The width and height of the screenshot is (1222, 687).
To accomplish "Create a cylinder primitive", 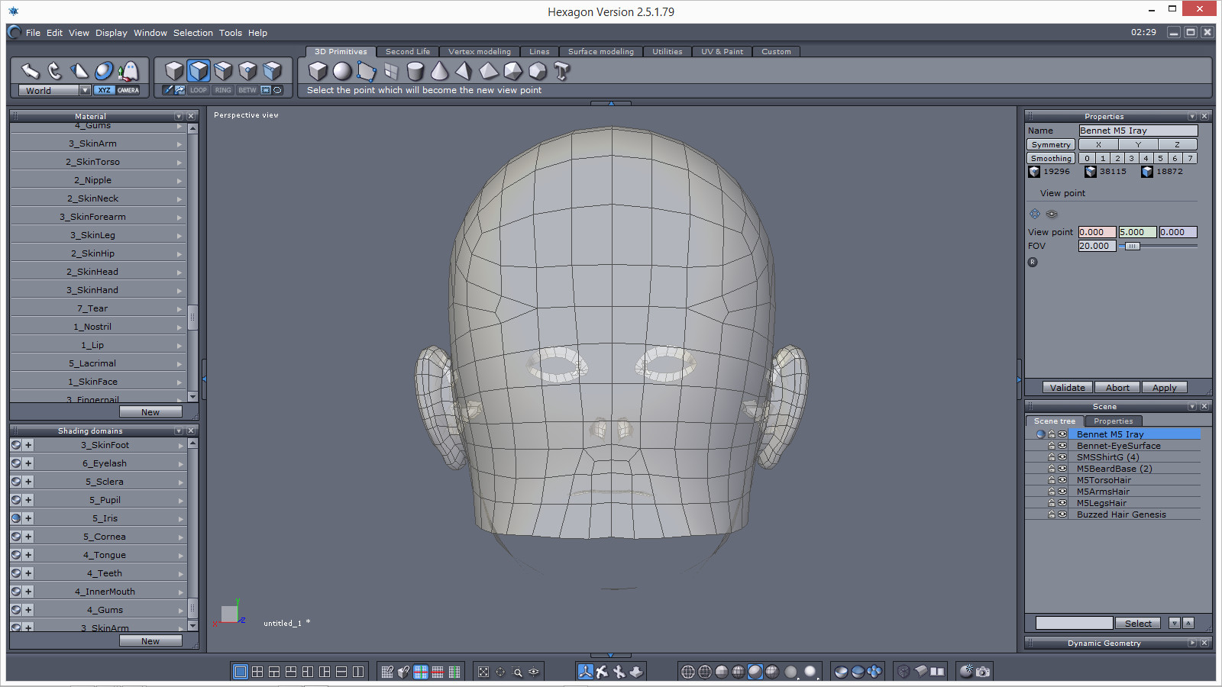I will click(415, 71).
